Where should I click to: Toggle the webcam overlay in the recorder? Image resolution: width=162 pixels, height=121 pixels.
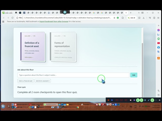coord(145,100)
